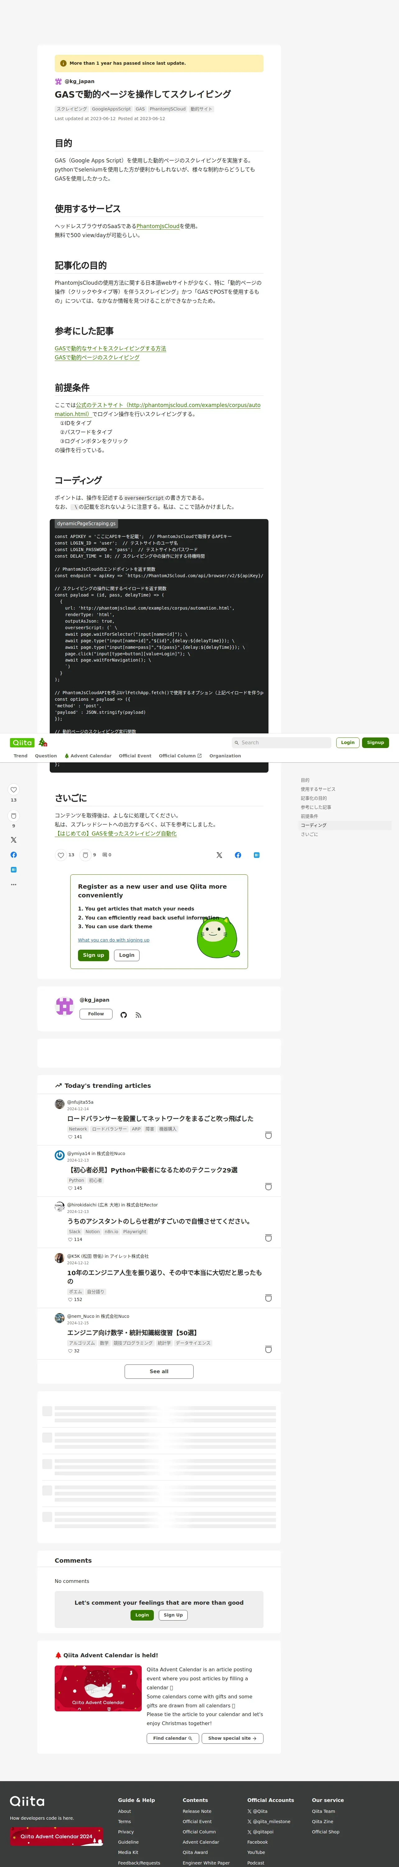Click the heart icon below the article body

coord(61,855)
